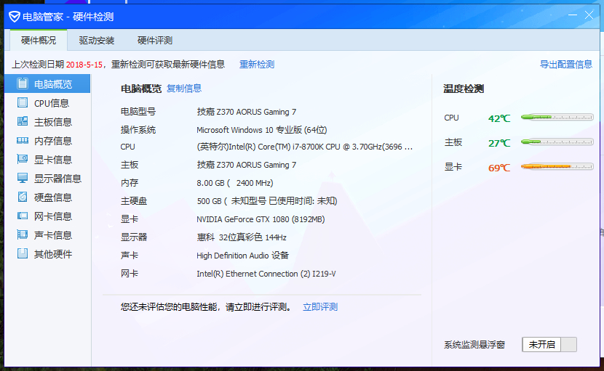Open the 硬件概况 tab
Viewport: 604px width, 371px height.
pyautogui.click(x=39, y=41)
